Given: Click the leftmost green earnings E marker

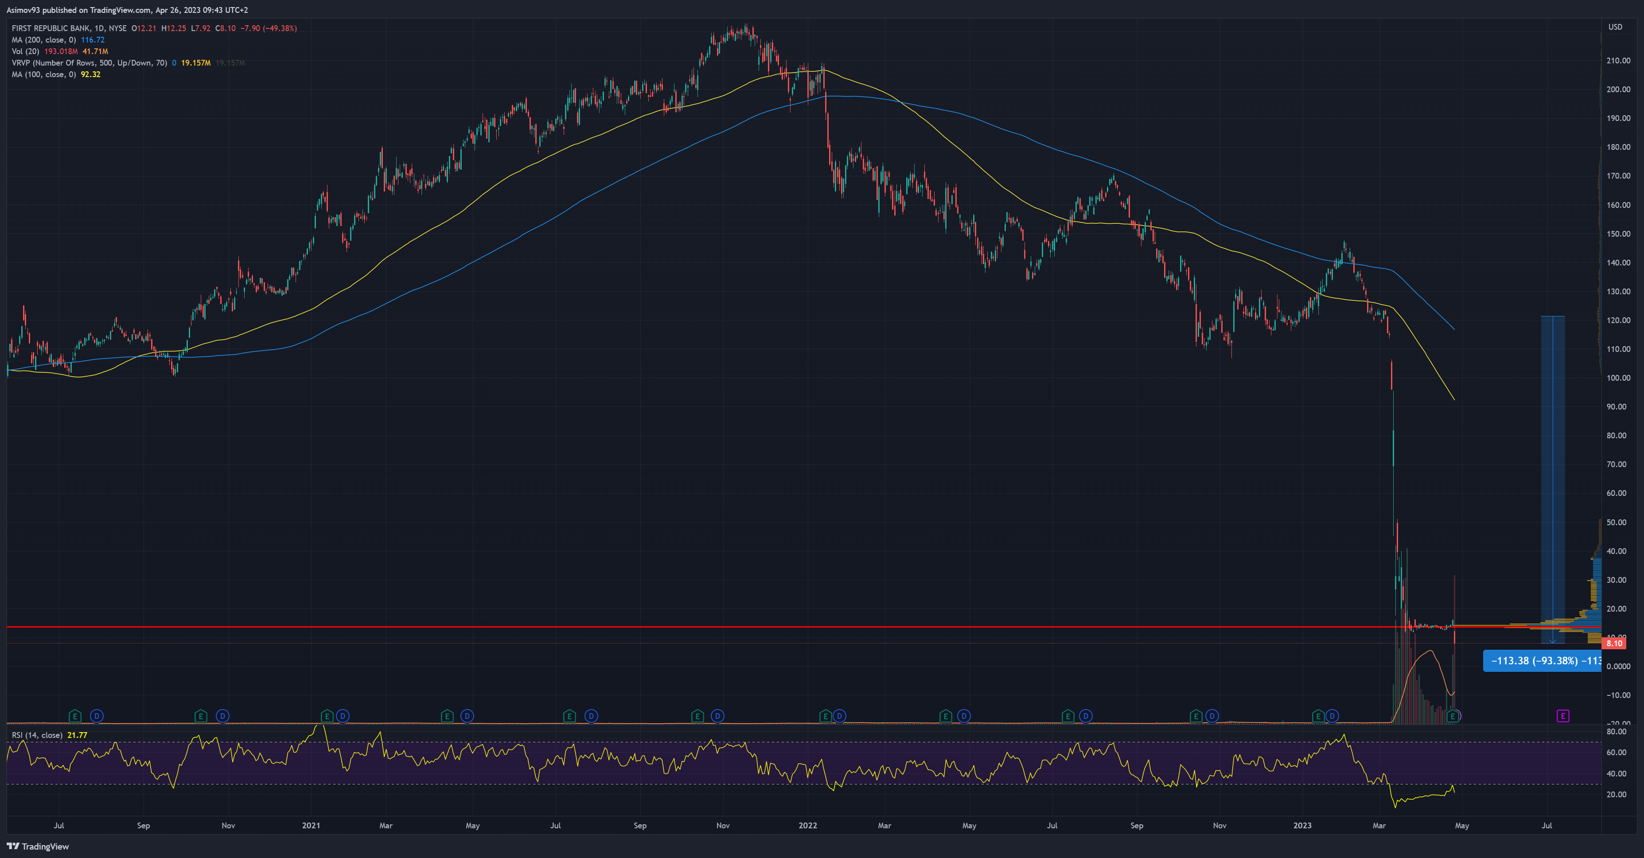Looking at the screenshot, I should (x=75, y=716).
